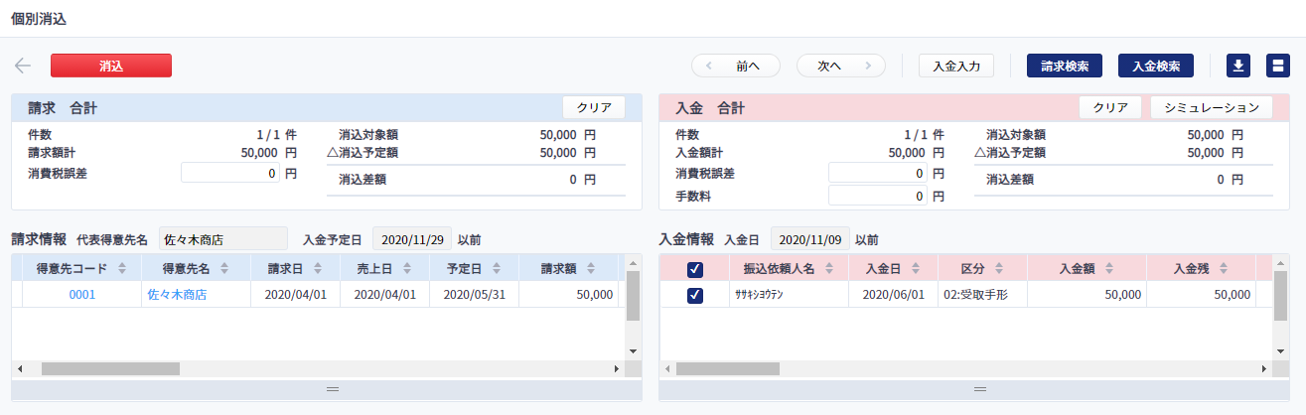The image size is (1306, 415).
Task: Sort by 予定日 column
Action: pos(474,268)
